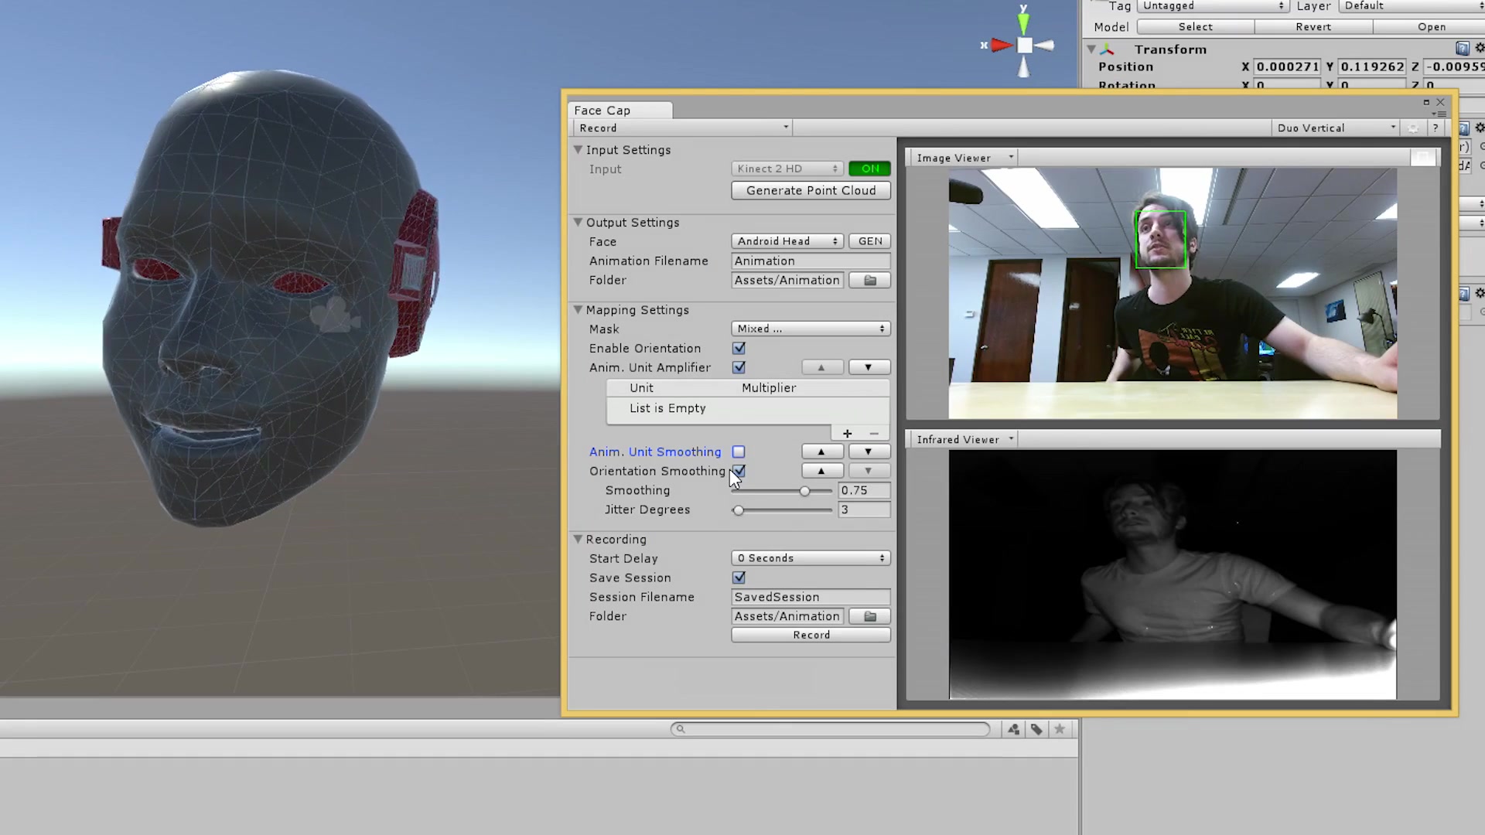Click the Smoothing slider handle
Image resolution: width=1485 pixels, height=835 pixels.
tap(804, 491)
